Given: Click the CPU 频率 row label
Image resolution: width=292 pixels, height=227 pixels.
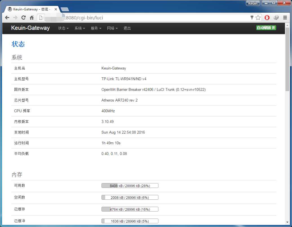Looking at the screenshot, I should 22,111.
